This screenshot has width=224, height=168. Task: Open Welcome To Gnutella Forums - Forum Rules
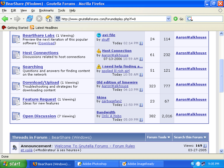click(95, 146)
